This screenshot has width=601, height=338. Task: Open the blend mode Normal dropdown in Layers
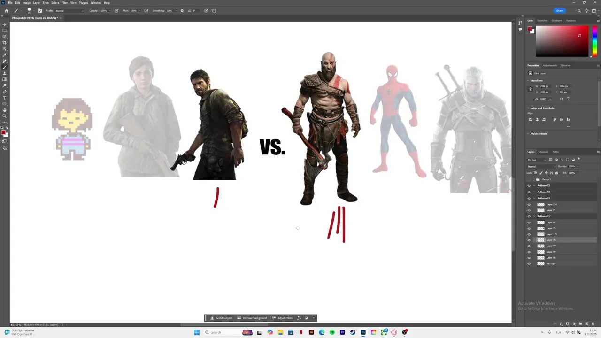(541, 166)
